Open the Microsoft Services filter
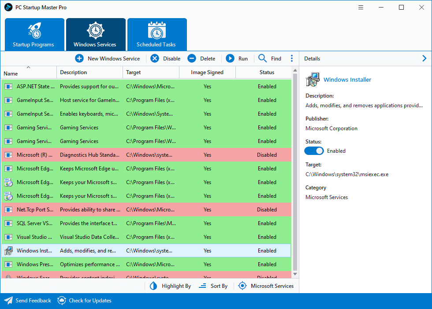 pos(266,286)
